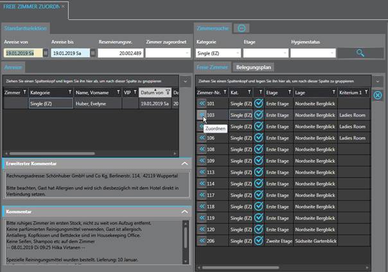The width and height of the screenshot is (388, 272).
Task: Toggle the hygiene checkmark for room 206
Action: (258, 240)
